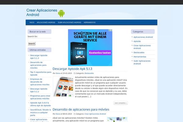
Task: Go to Subir Aplicaciones Android in the navbar
Action: tap(70, 22)
